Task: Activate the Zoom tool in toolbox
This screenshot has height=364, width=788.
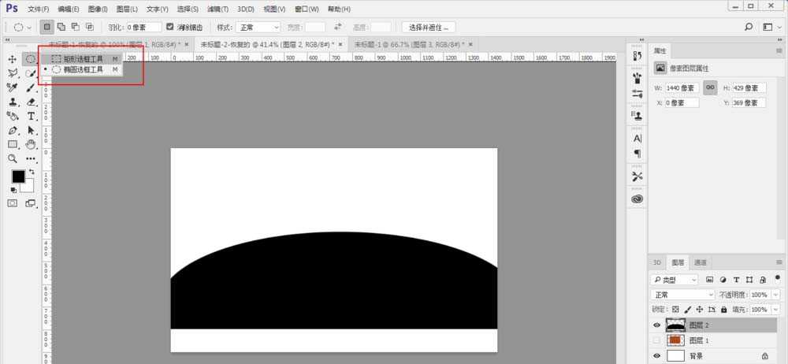Action: (x=13, y=158)
